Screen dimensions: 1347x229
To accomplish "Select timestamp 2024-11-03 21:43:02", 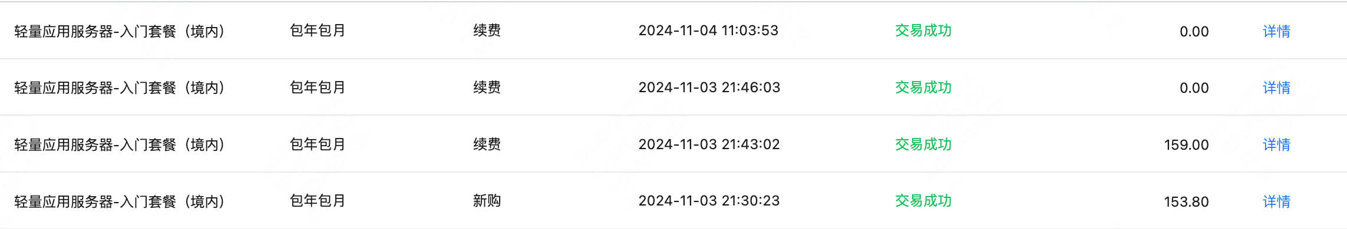I will tap(709, 144).
